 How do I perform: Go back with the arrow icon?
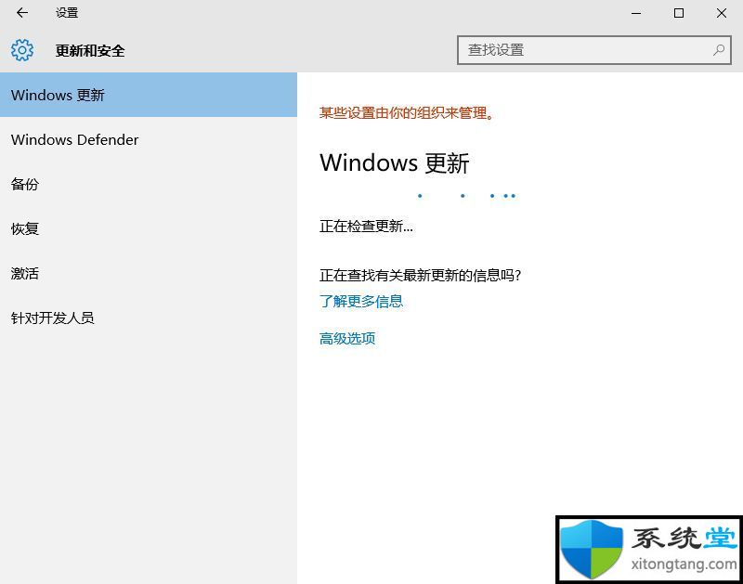[21, 13]
